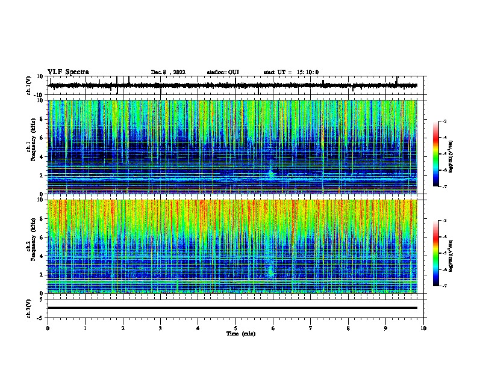
Task: Click the "2" kHz tick of ch.1 spectrogram
Action: tap(42, 176)
